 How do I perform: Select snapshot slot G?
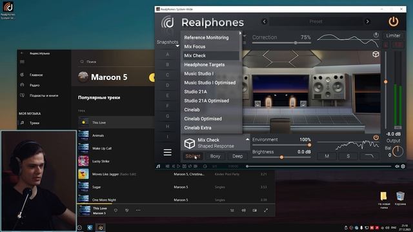pyautogui.click(x=168, y=116)
